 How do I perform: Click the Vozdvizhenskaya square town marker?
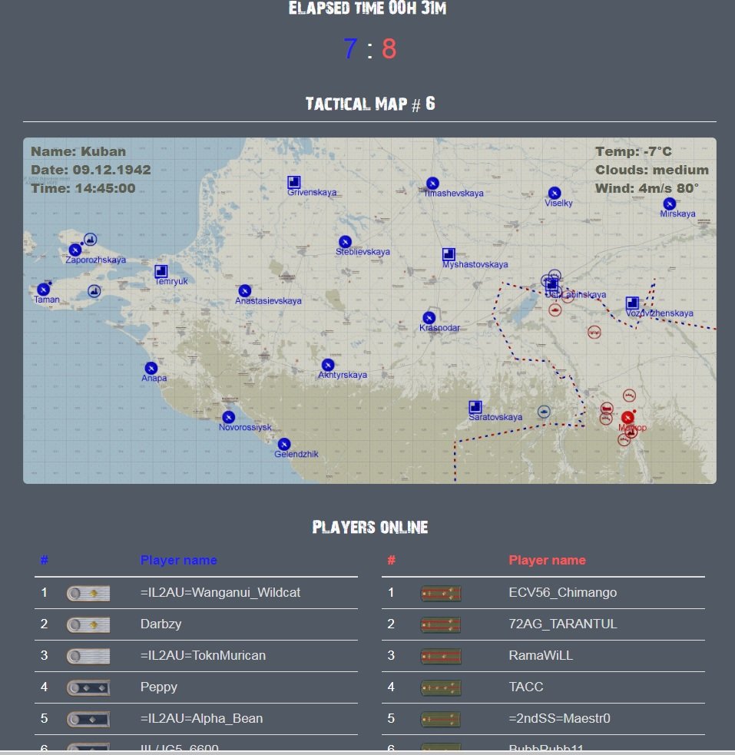(x=632, y=303)
